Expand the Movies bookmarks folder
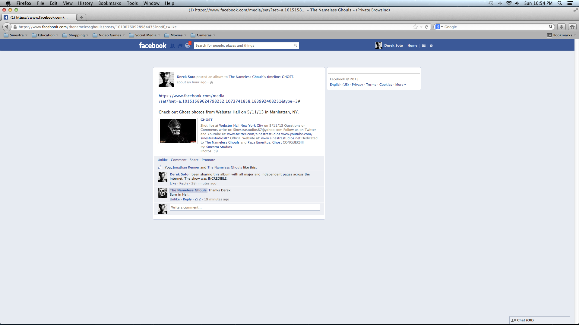The height and width of the screenshot is (325, 579). (x=175, y=35)
